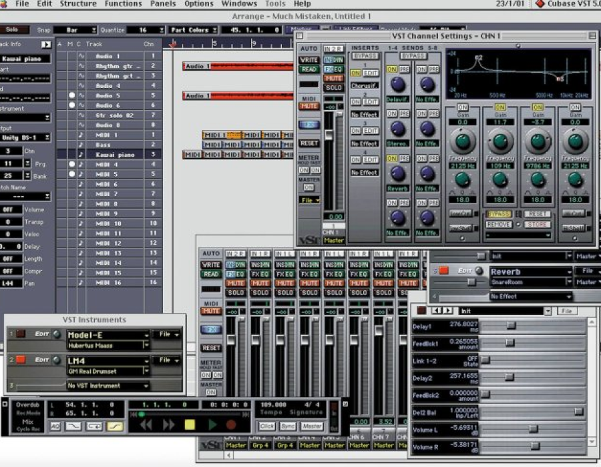Toggle power button for LM4 instrument
This screenshot has height=467, width=601.
click(21, 360)
